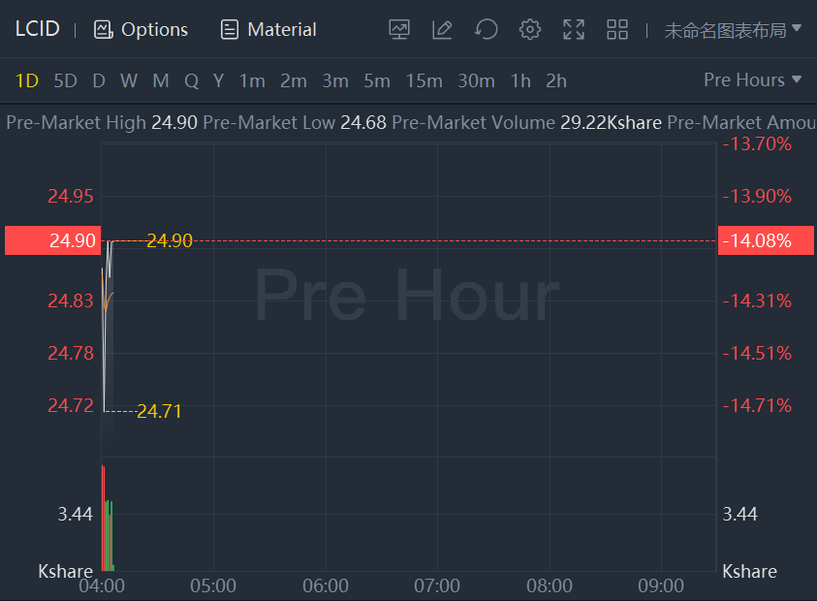Expand chart to fullscreen
Image resolution: width=817 pixels, height=601 pixels.
(574, 29)
